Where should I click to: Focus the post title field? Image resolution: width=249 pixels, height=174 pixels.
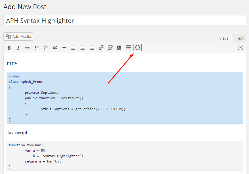125,21
